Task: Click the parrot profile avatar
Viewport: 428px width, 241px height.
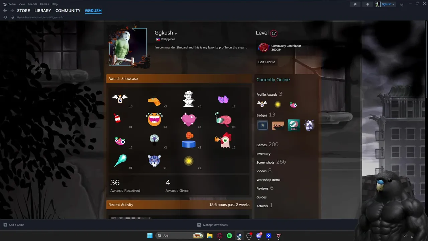Action: [128, 47]
